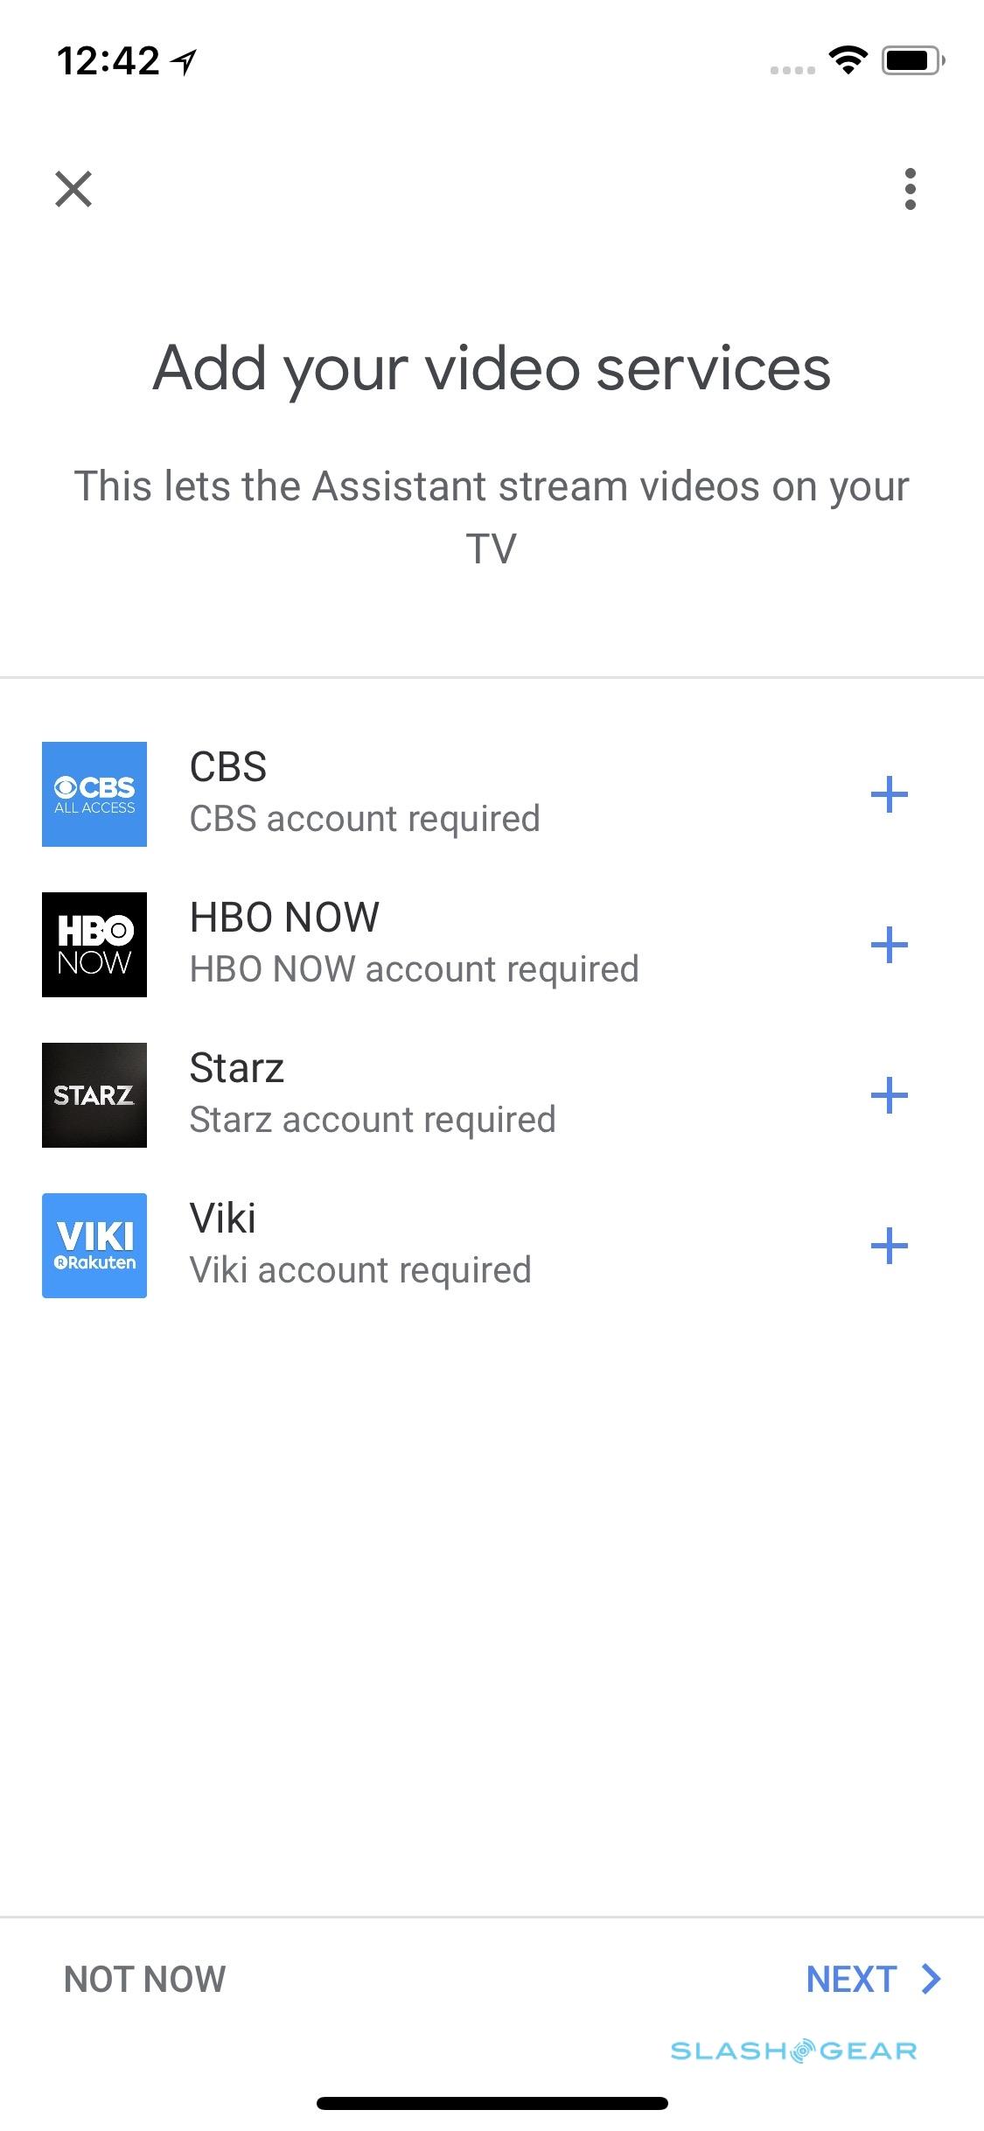Tap the Wi-Fi status icon
The width and height of the screenshot is (984, 2131).
tap(848, 60)
